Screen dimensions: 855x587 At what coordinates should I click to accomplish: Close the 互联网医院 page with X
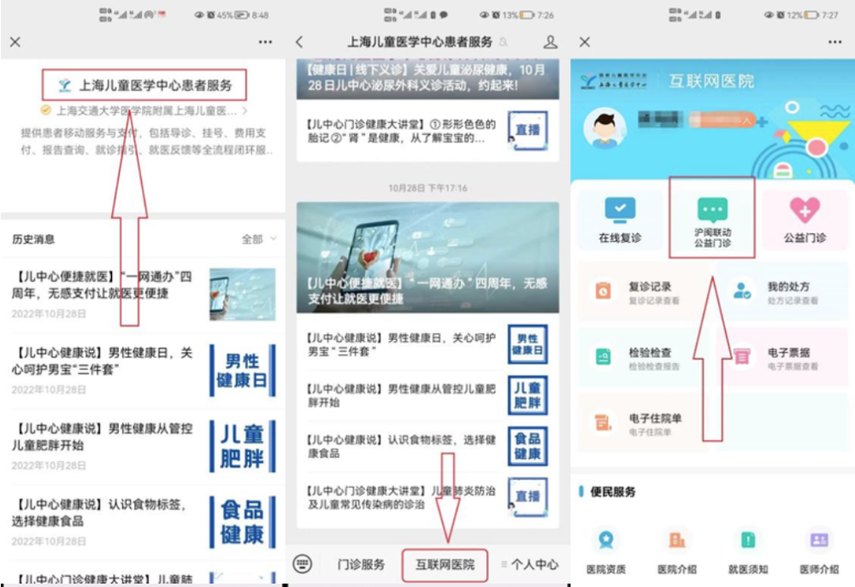click(x=585, y=42)
